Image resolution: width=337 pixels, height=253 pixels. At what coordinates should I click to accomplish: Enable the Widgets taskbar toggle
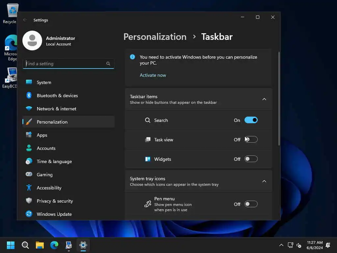click(x=251, y=159)
